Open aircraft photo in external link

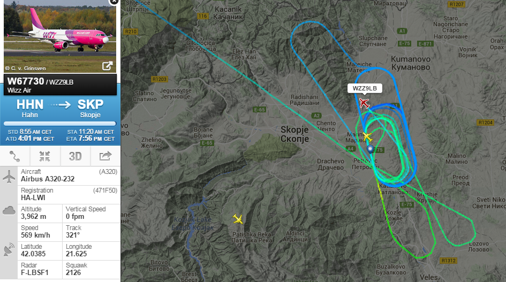(108, 66)
